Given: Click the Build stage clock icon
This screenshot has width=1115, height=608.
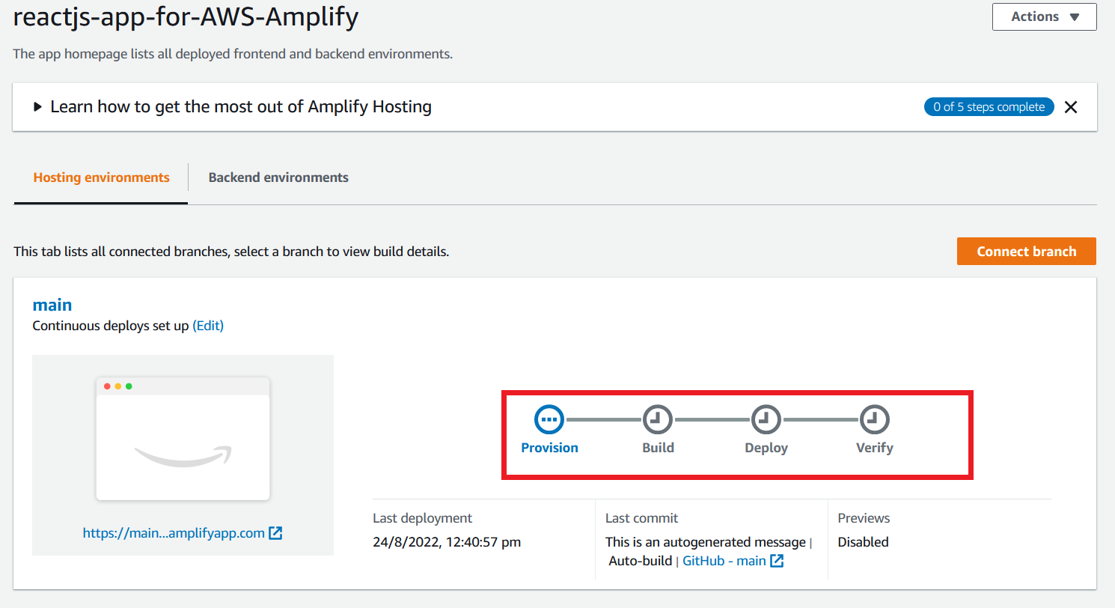Looking at the screenshot, I should (x=658, y=419).
